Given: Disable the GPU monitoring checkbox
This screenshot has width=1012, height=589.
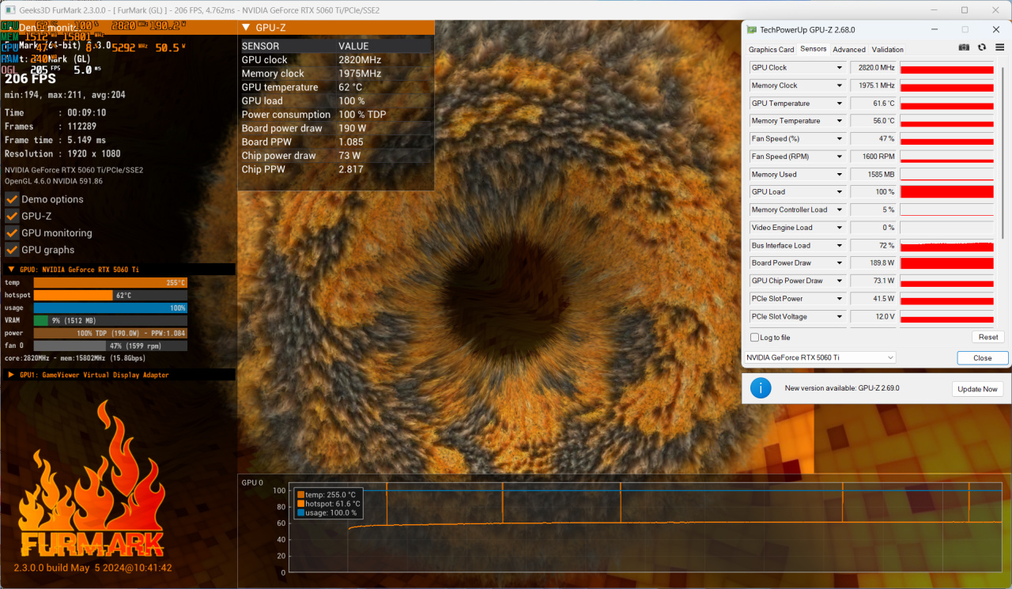Looking at the screenshot, I should [x=12, y=233].
